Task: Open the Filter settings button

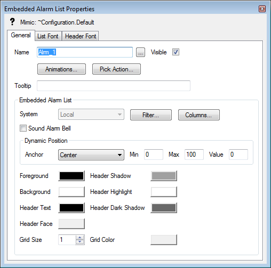Action: [151, 115]
